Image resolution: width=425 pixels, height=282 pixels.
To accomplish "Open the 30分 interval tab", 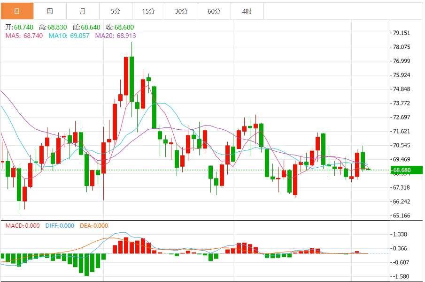I will pyautogui.click(x=181, y=11).
